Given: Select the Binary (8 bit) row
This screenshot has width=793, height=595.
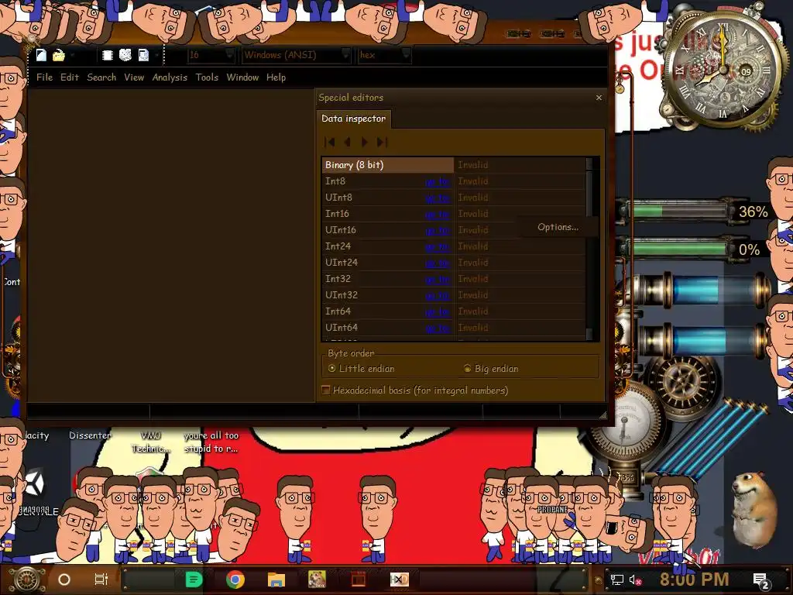Looking at the screenshot, I should [x=388, y=165].
